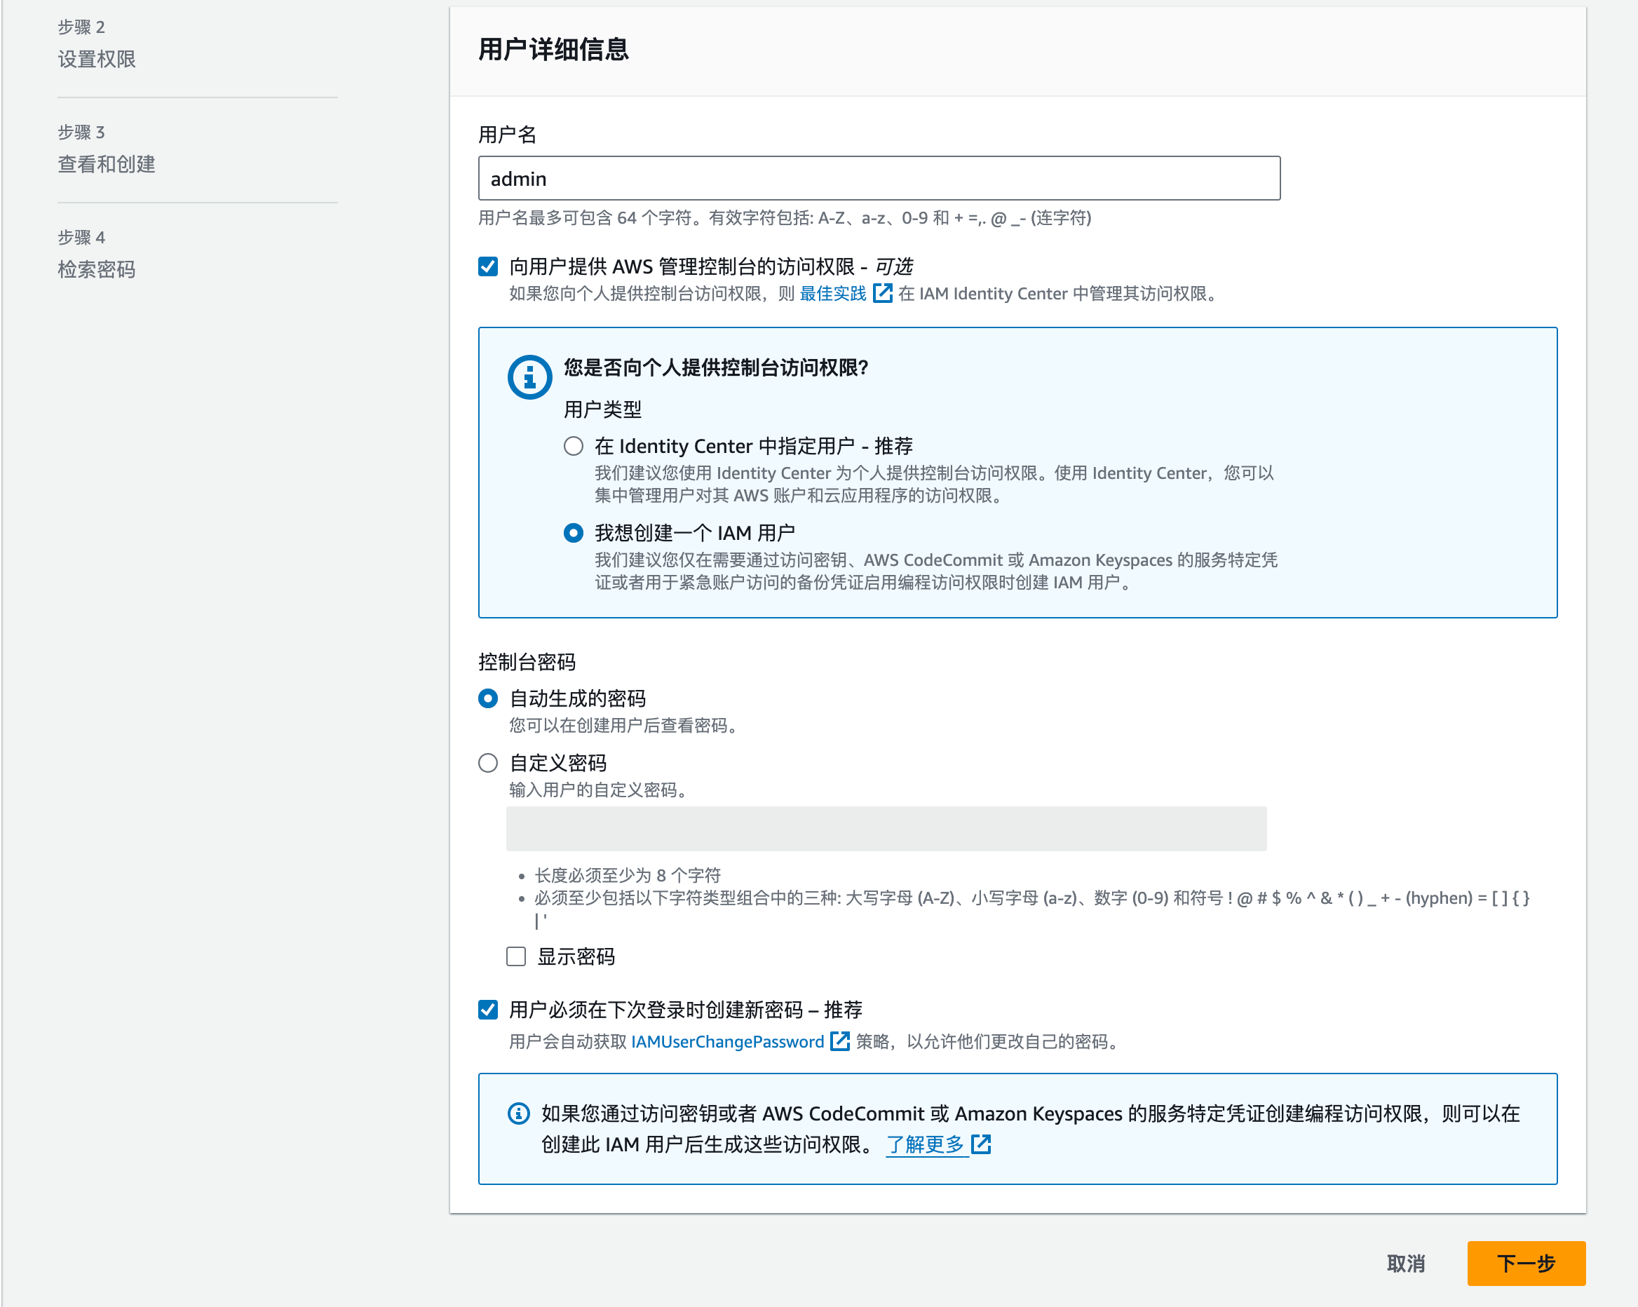Click the 用户名 field label

click(x=508, y=135)
